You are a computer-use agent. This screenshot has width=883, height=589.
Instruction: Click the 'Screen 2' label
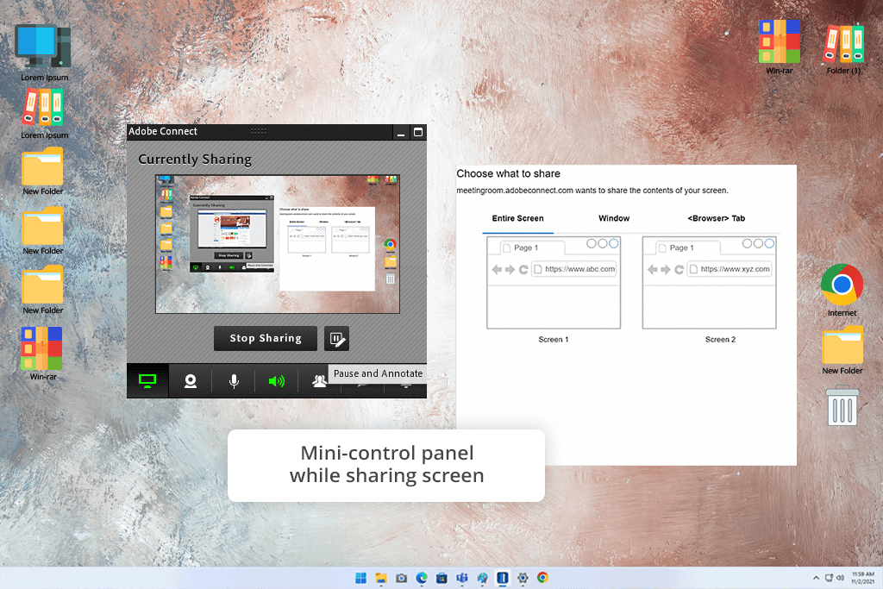point(720,340)
